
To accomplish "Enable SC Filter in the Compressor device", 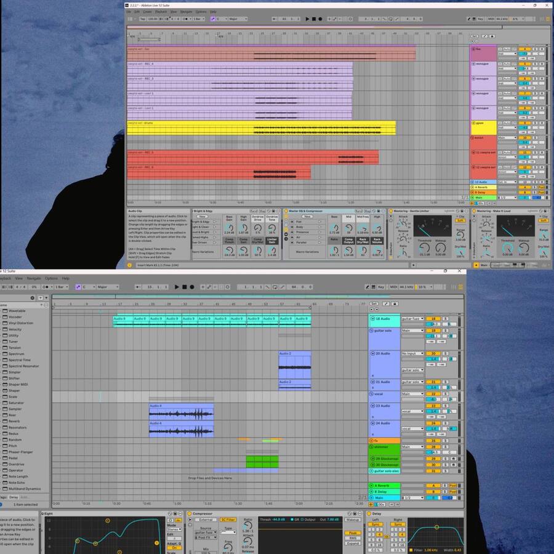I will (228, 520).
